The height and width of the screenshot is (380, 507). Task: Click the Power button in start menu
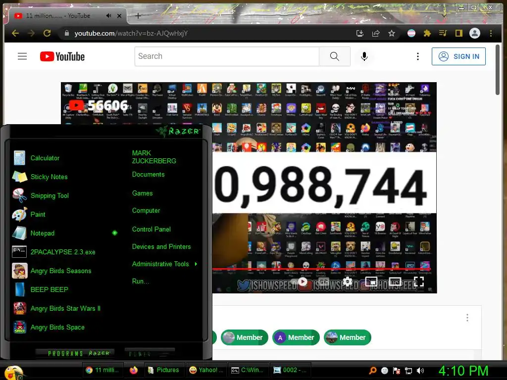[x=150, y=353]
